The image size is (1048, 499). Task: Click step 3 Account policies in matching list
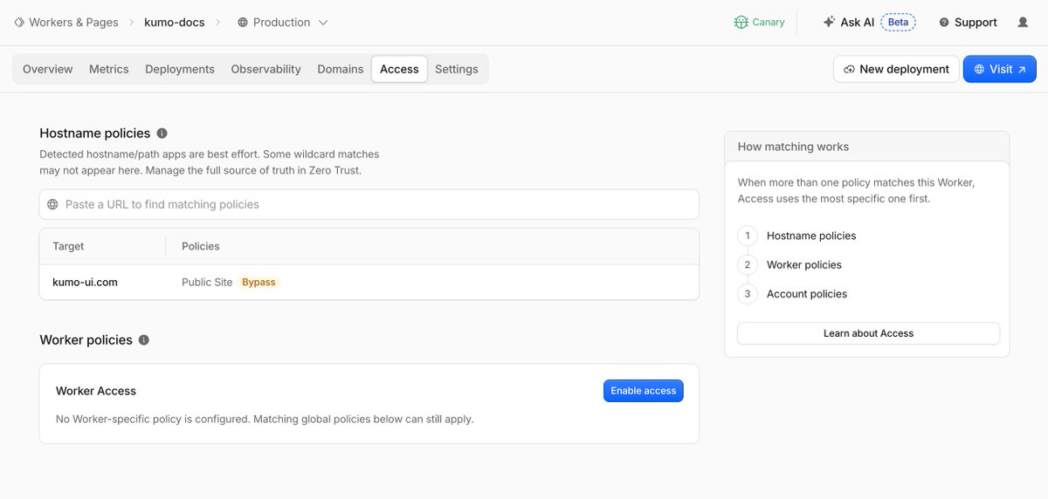point(807,294)
